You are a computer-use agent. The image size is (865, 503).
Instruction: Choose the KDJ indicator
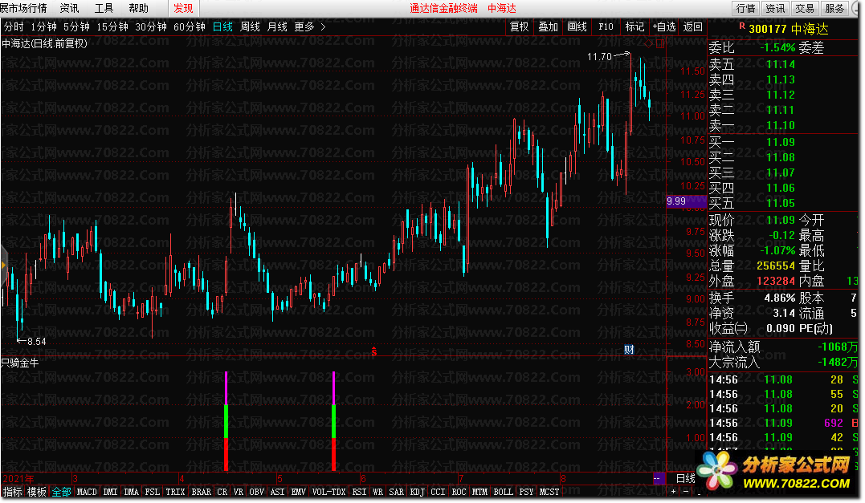point(417,492)
